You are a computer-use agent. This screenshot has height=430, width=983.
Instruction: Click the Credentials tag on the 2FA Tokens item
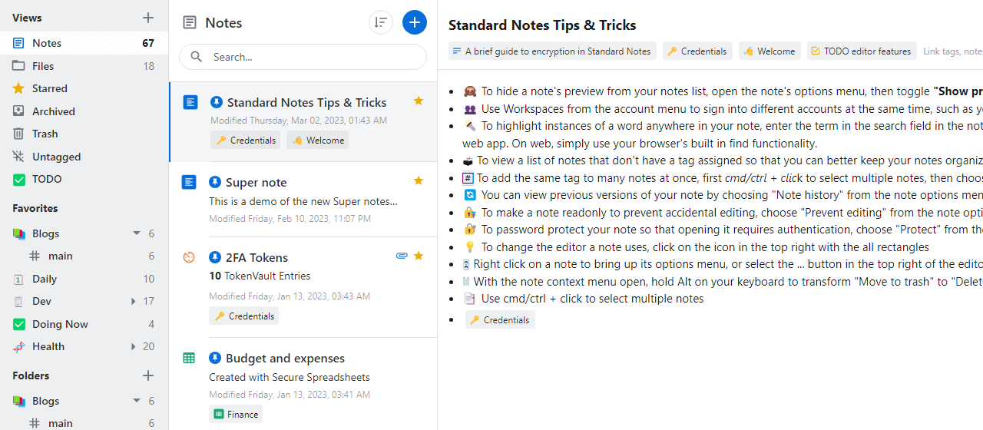[x=243, y=316]
